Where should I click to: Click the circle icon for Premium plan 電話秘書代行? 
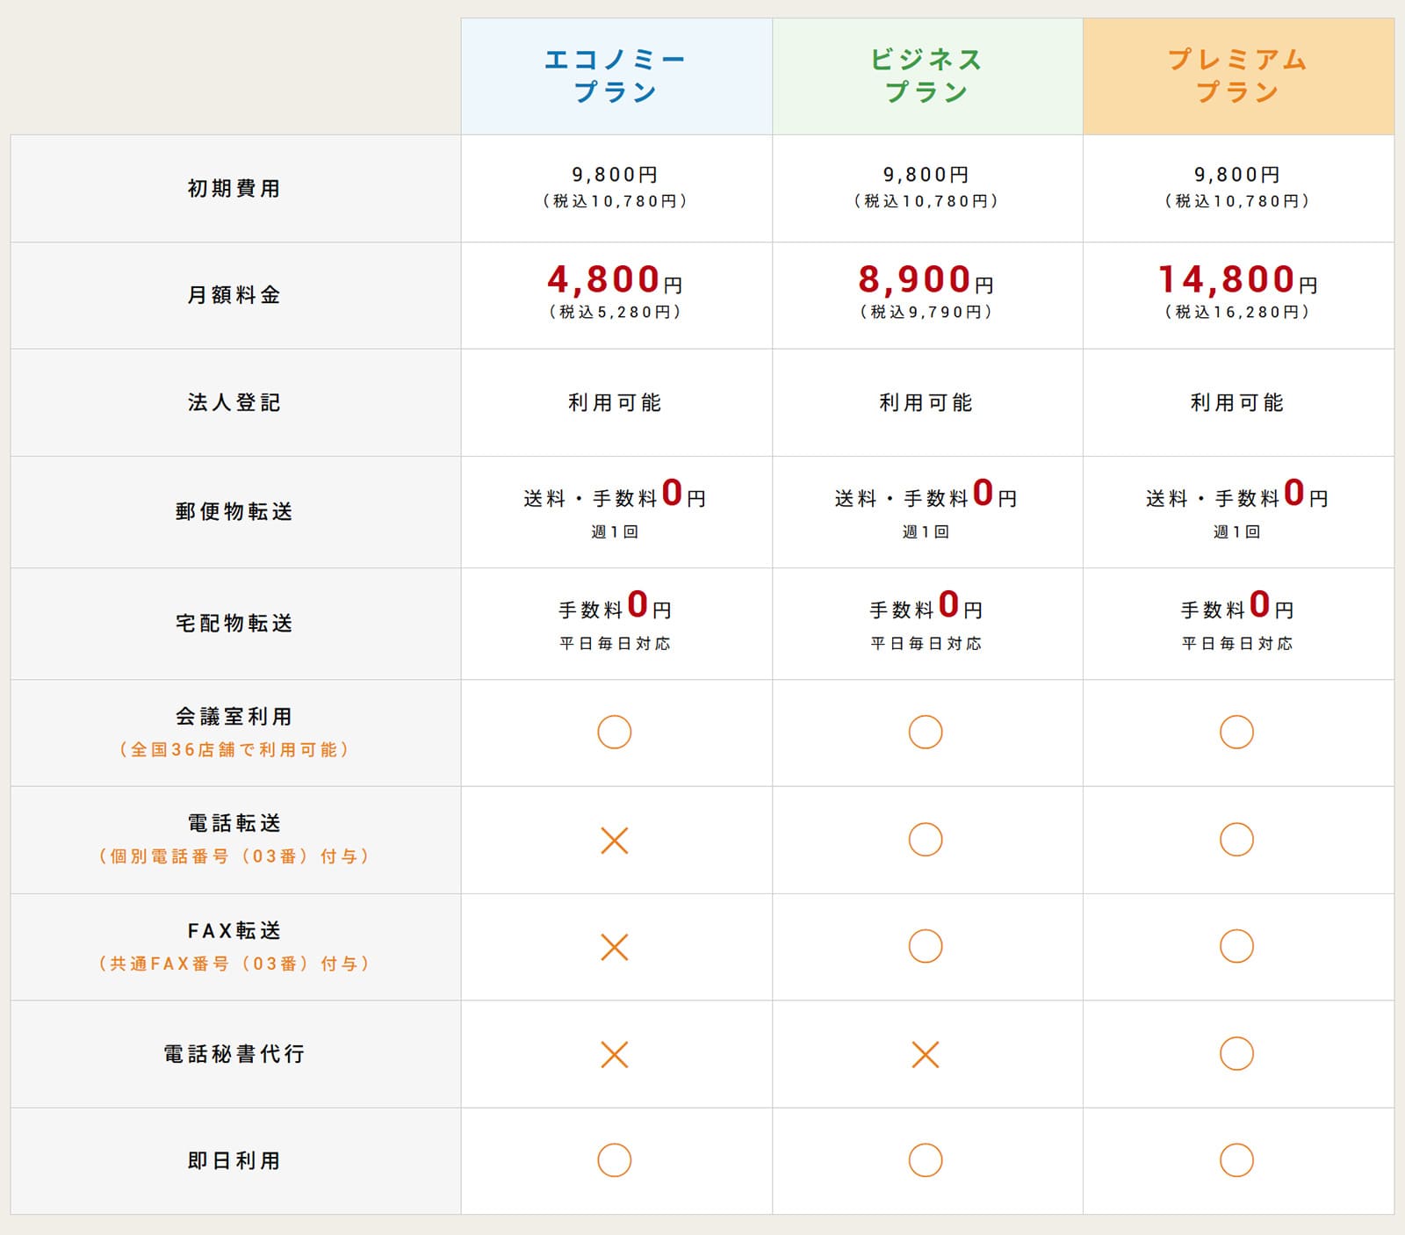point(1236,1053)
